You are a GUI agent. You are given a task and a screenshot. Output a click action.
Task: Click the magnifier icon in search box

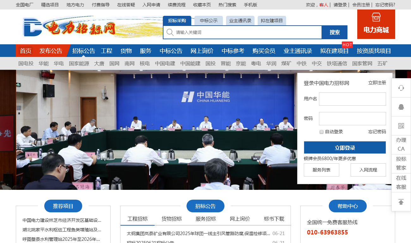[170, 32]
